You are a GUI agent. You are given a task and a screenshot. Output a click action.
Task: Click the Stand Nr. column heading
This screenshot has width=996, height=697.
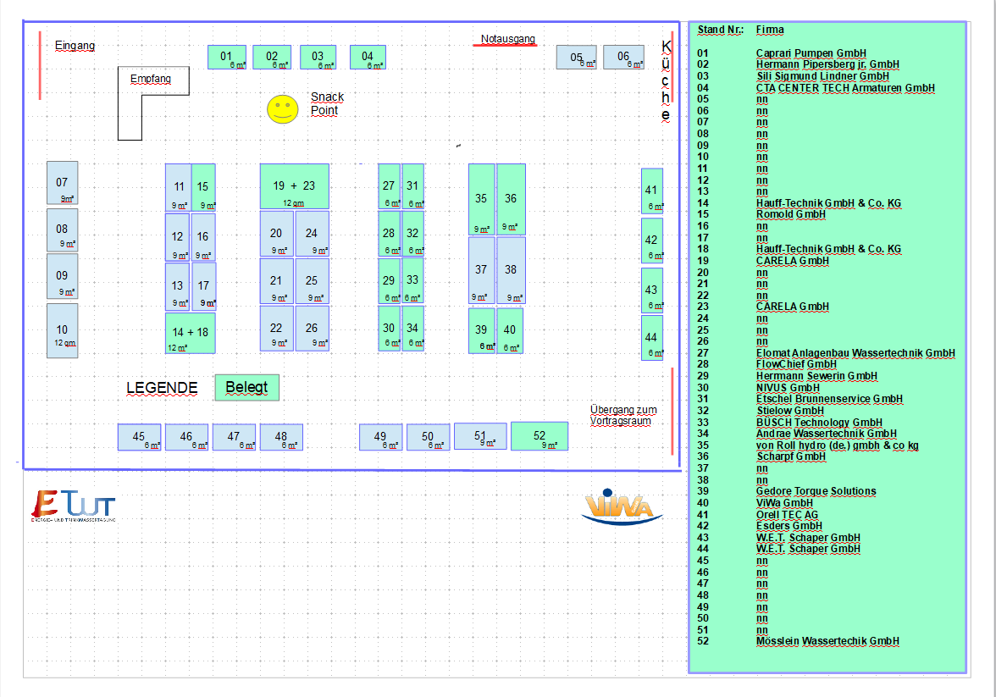point(720,30)
